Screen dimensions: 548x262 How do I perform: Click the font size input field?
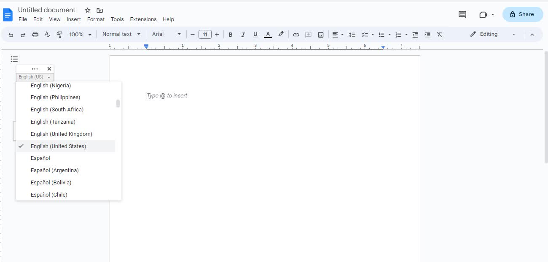tap(205, 35)
